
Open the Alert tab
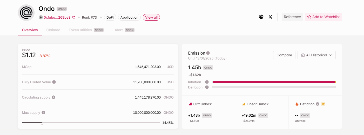[x=119, y=30]
